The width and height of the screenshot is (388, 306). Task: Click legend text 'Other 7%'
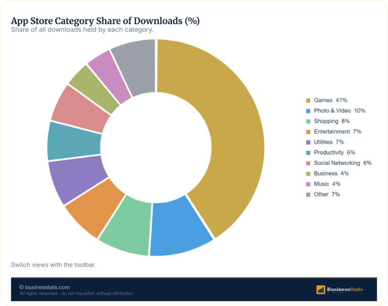coord(327,195)
